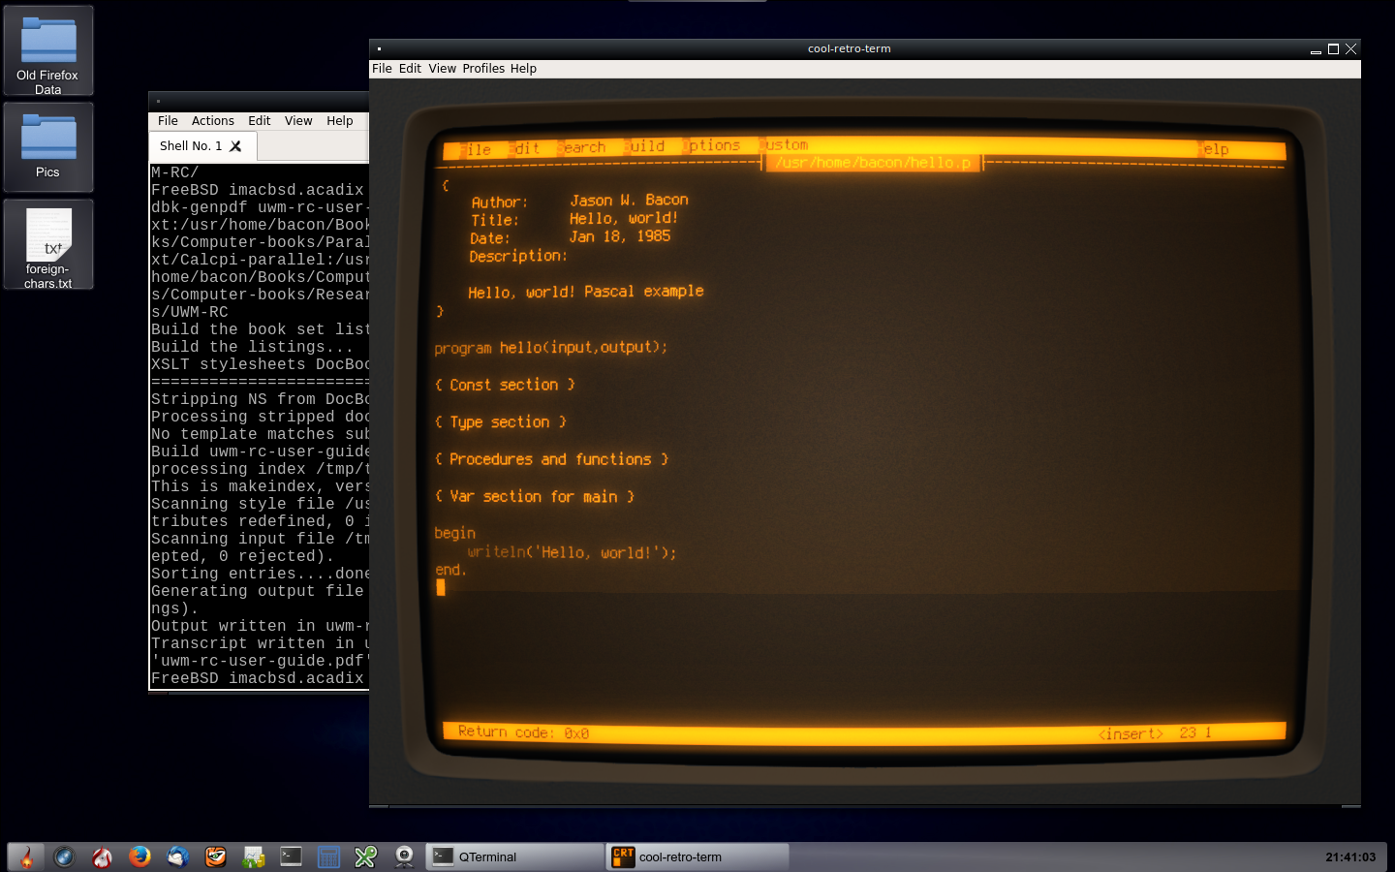Open the Old Firefox Data desktop folder
1395x872 pixels.
48,50
